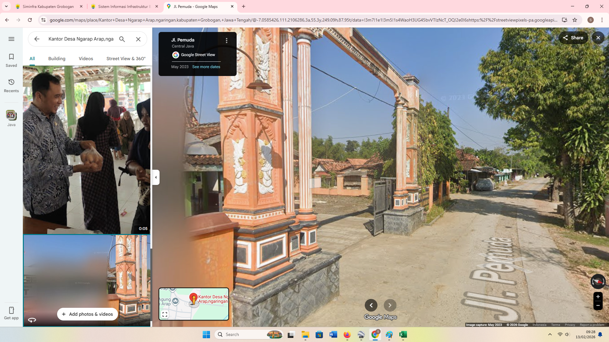This screenshot has width=609, height=342.
Task: Open Firefox from the taskbar
Action: coord(347,334)
